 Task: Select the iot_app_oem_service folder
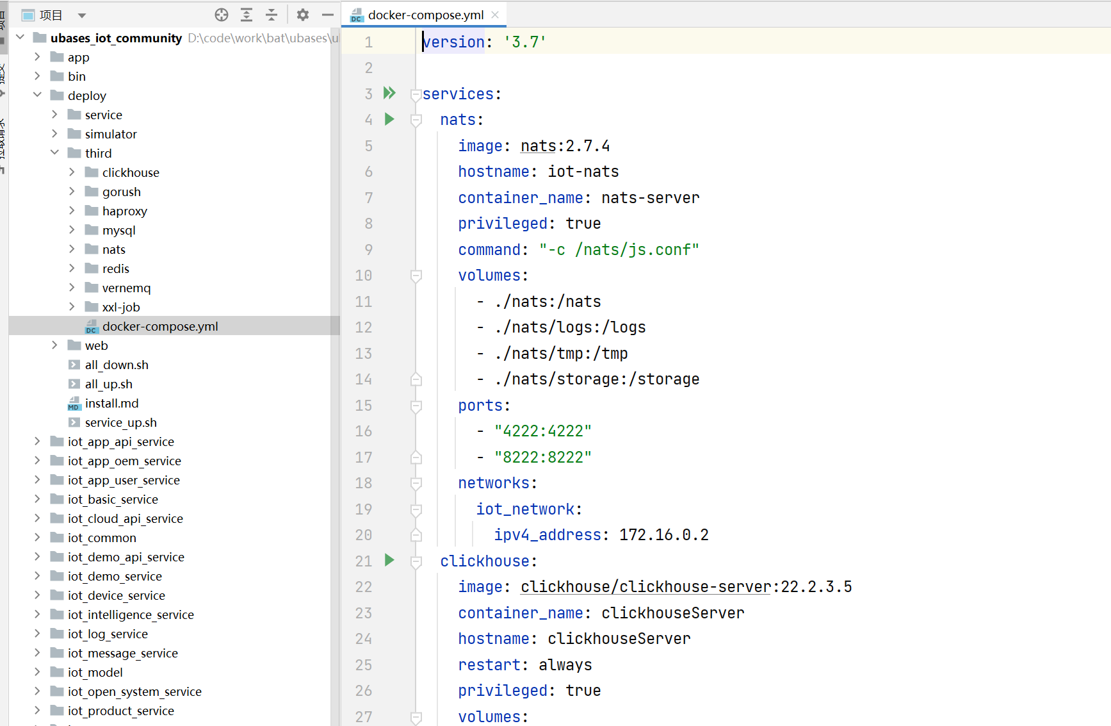(x=124, y=461)
